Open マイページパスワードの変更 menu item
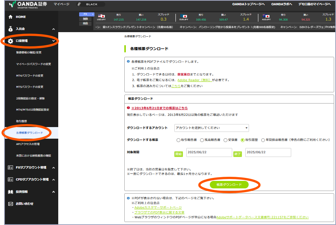 (x=34, y=64)
